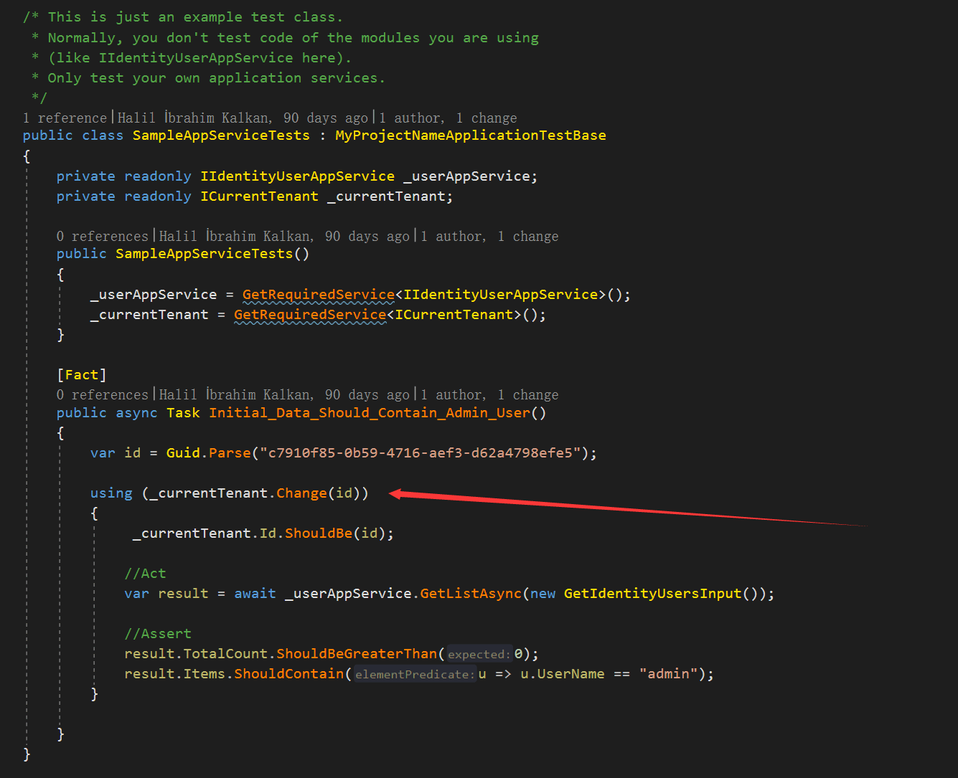Click the [Fact] attribute
This screenshot has width=958, height=778.
[x=81, y=374]
